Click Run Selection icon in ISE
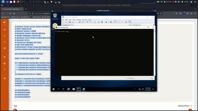The image size is (198, 111). point(98,22)
